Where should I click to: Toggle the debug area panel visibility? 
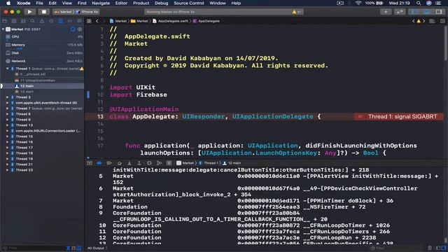tap(426, 12)
